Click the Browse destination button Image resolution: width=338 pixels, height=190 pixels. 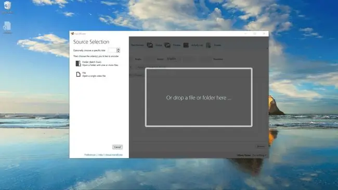261,146
